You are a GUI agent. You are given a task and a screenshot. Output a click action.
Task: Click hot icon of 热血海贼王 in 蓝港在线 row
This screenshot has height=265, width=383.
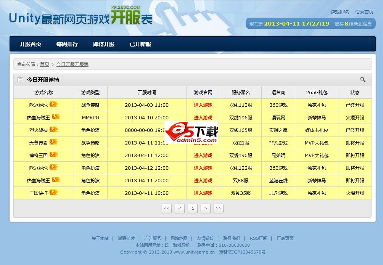[56, 180]
